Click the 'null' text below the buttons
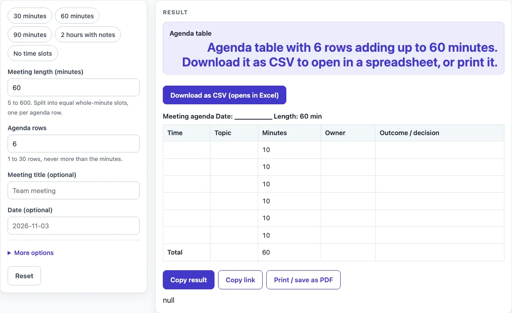The width and height of the screenshot is (512, 313). click(x=169, y=300)
